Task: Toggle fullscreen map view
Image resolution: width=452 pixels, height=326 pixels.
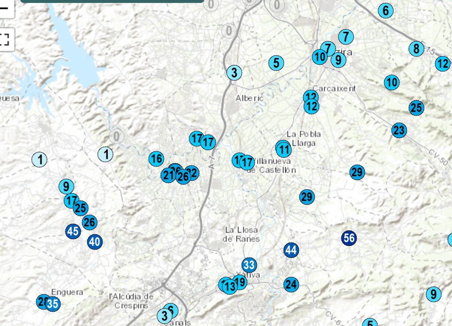Action: tap(4, 39)
